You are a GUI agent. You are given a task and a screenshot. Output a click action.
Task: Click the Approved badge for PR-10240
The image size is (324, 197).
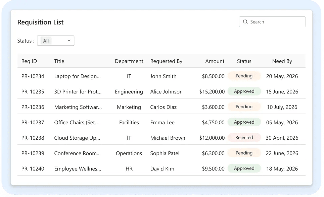tap(244, 168)
